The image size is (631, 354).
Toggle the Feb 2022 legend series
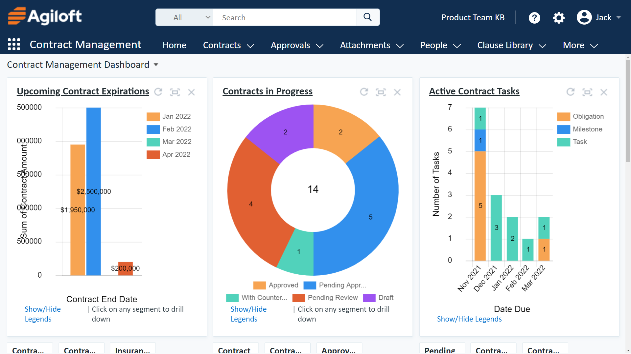[169, 129]
